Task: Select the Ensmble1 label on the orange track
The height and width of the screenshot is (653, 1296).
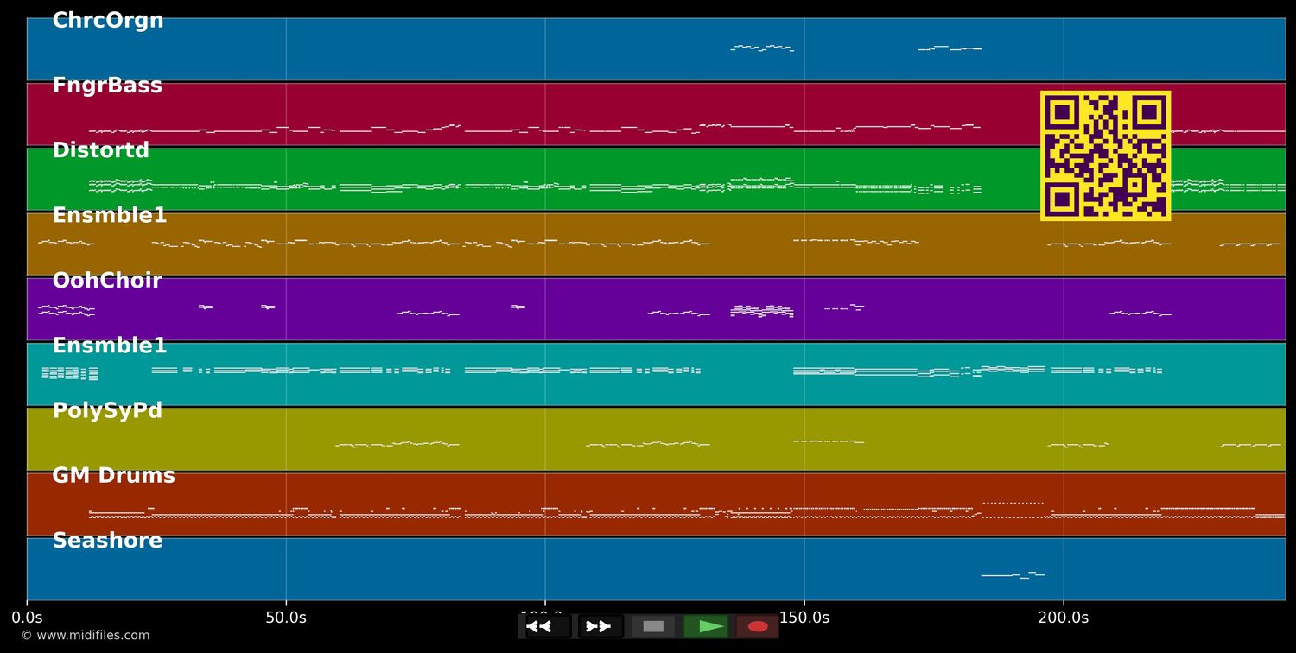Action: click(x=110, y=216)
